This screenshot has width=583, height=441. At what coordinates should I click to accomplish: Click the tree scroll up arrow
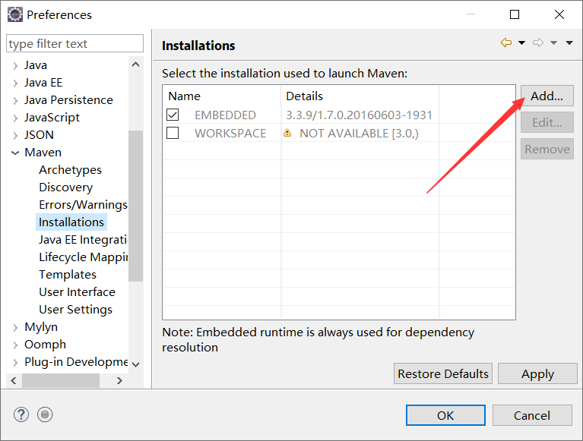pos(136,65)
